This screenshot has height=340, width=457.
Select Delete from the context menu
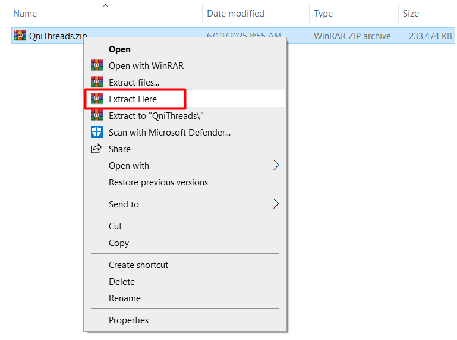pos(122,282)
